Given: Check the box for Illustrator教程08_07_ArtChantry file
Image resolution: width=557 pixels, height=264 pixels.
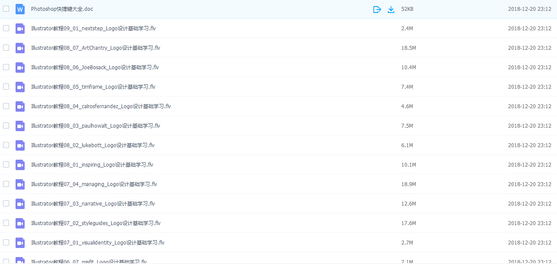Looking at the screenshot, I should [x=6, y=48].
